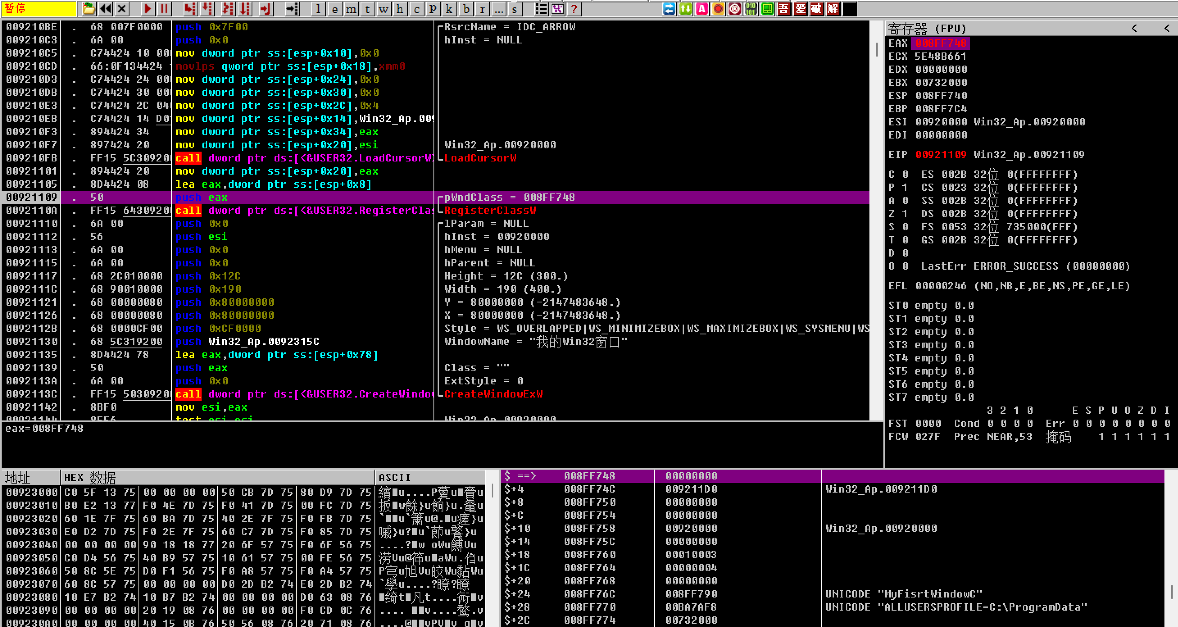Viewport: 1178px width, 627px height.
Task: Click the left '<' arrow in registers header
Action: [1134, 28]
